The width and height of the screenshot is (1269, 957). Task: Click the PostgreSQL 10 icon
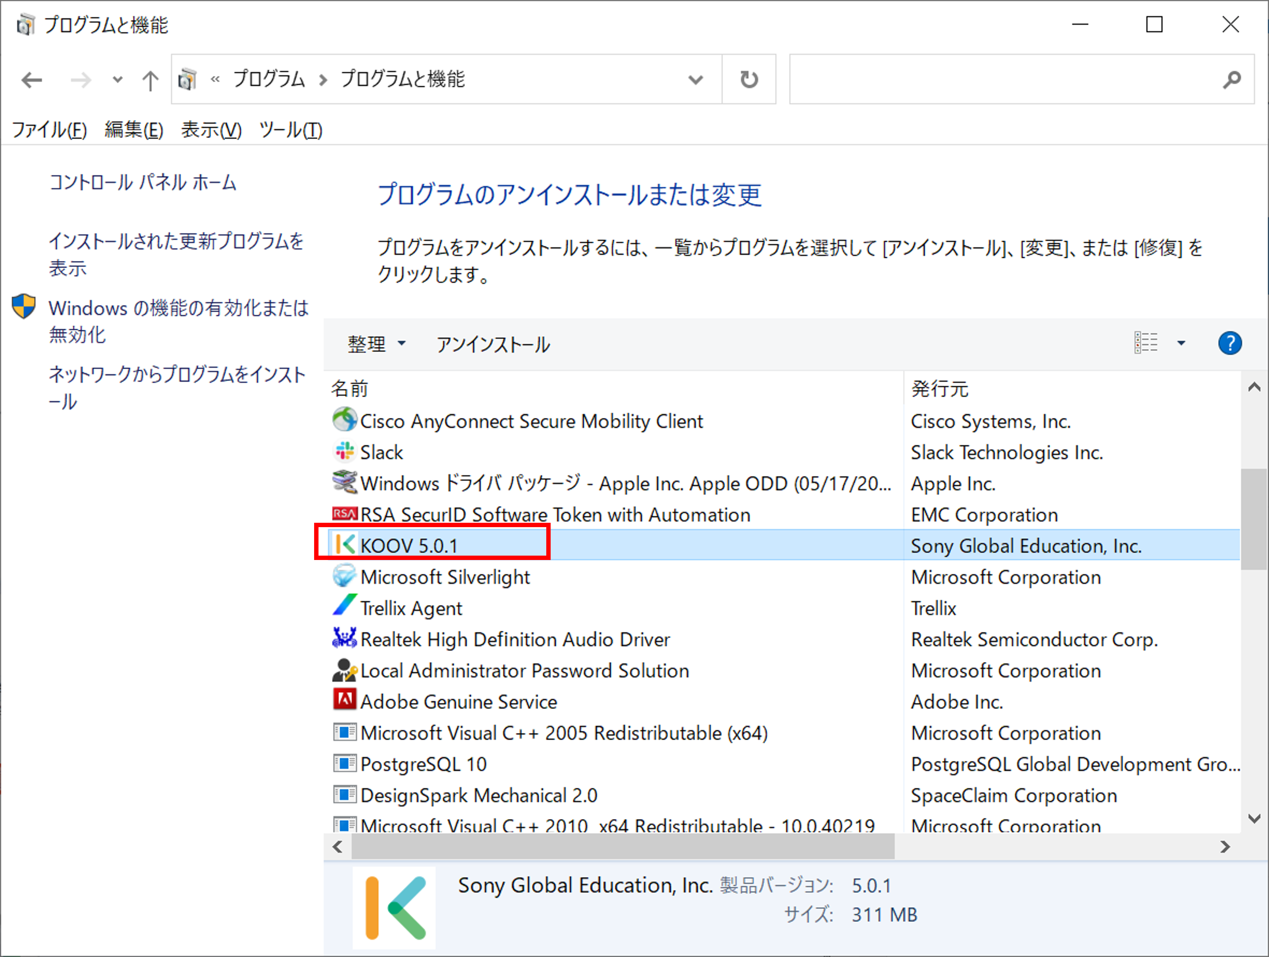[344, 763]
